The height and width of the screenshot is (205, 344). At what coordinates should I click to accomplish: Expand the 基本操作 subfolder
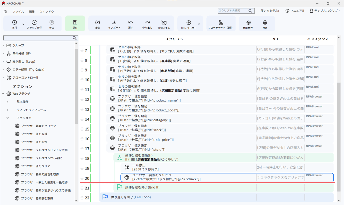[8, 102]
